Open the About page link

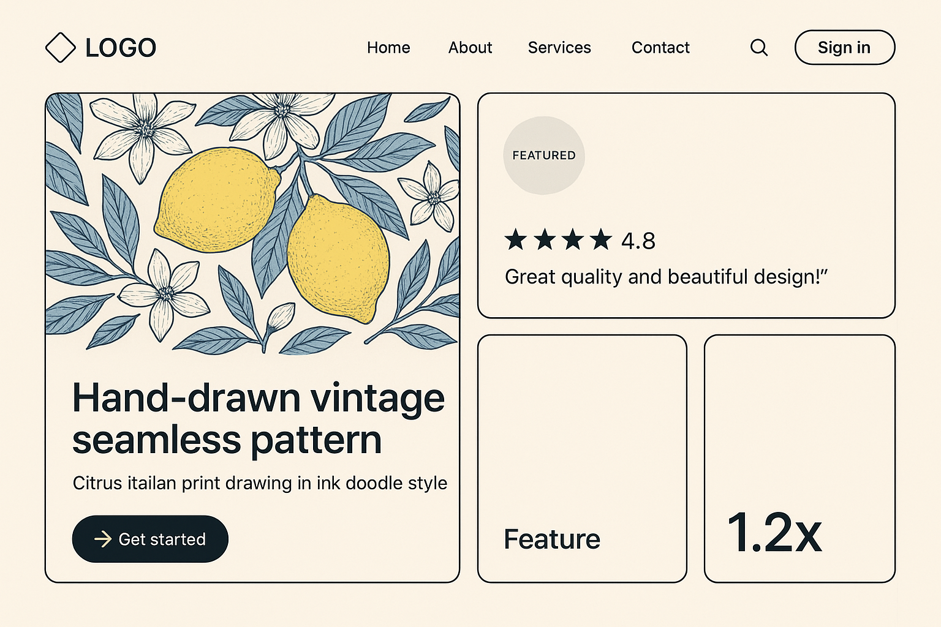470,48
